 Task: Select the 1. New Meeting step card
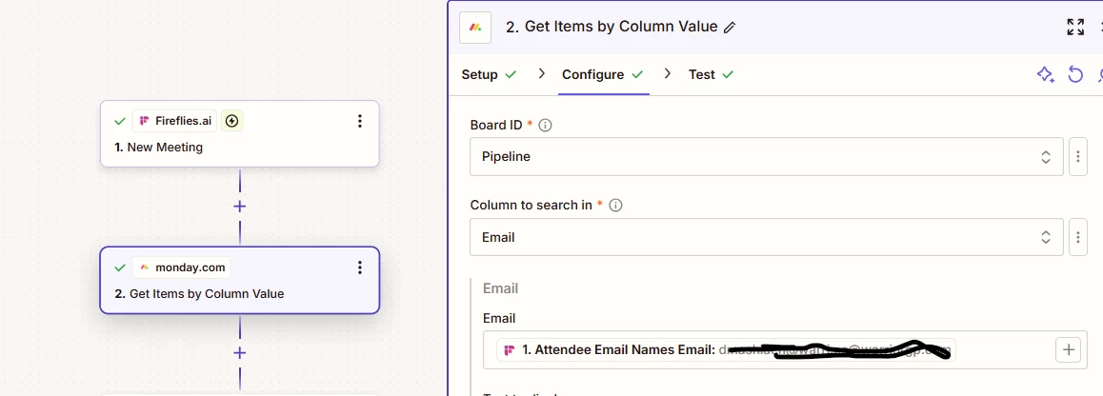pyautogui.click(x=240, y=133)
